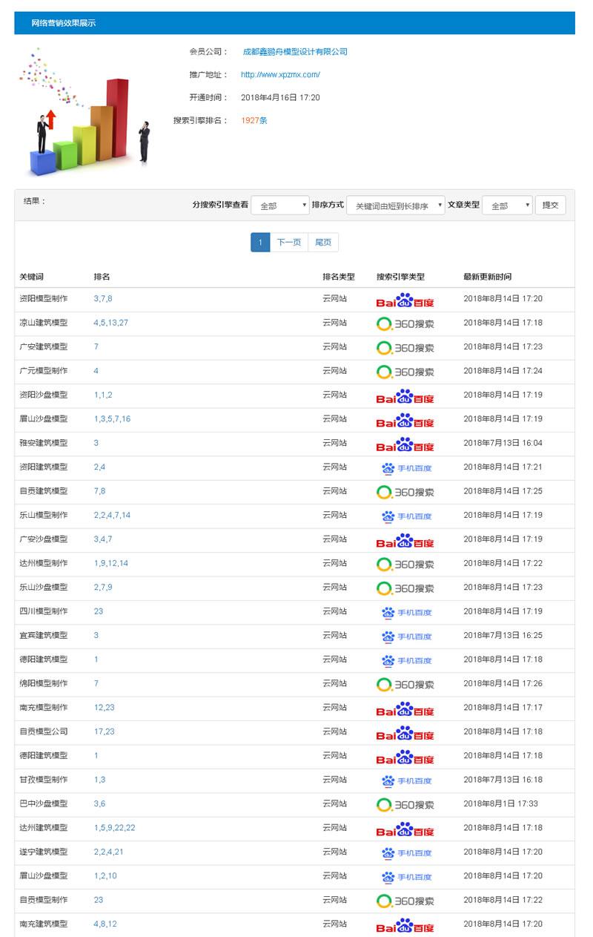The image size is (593, 937).
Task: Open ranking 2,2,4,21 for 遂宁建筑模型
Action: (x=109, y=852)
